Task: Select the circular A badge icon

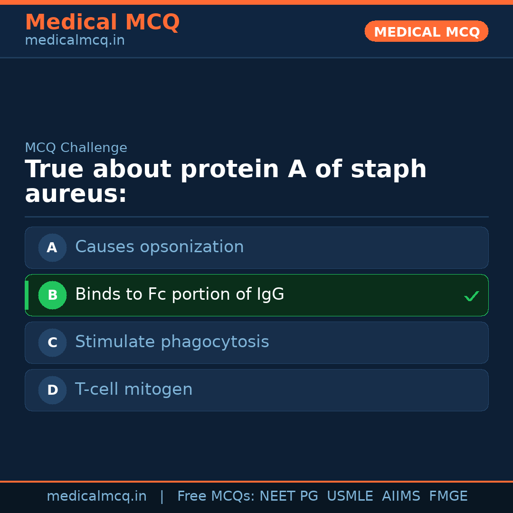Action: (52, 247)
